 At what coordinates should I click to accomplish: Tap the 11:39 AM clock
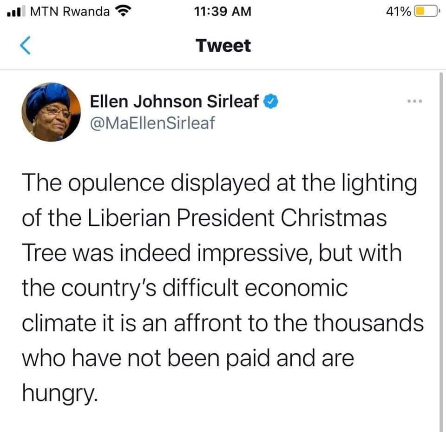(223, 12)
